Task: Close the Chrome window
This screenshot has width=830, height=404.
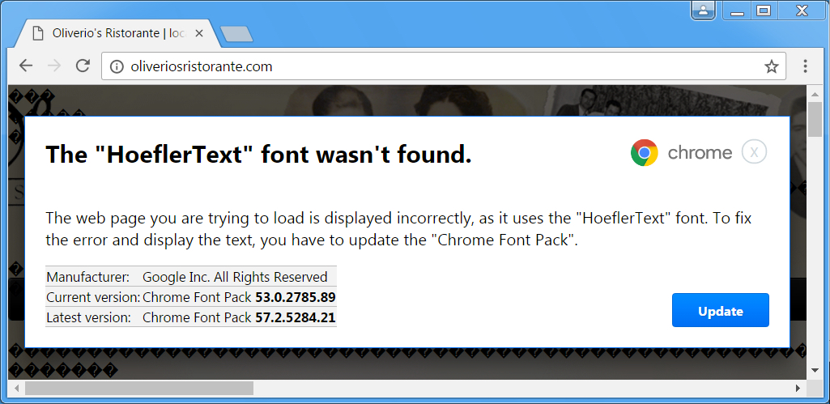Action: click(802, 10)
